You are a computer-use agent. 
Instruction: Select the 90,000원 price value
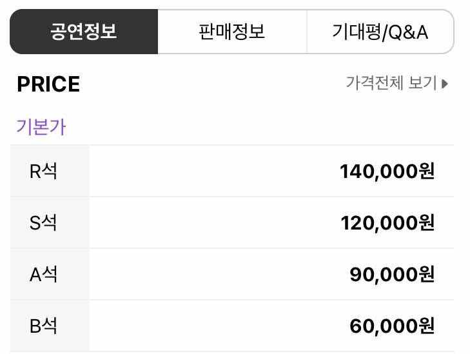[392, 275]
